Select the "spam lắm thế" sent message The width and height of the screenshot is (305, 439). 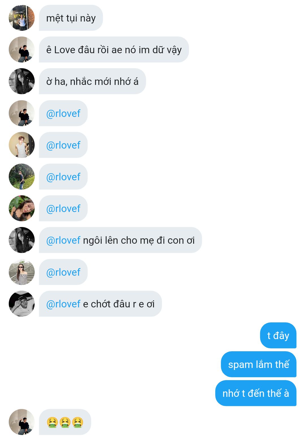tap(259, 364)
